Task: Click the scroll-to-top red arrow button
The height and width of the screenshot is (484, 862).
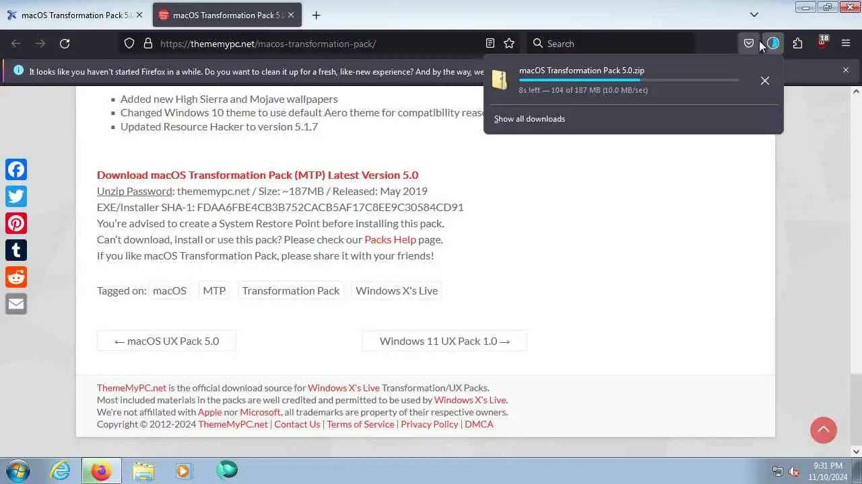Action: 824,430
